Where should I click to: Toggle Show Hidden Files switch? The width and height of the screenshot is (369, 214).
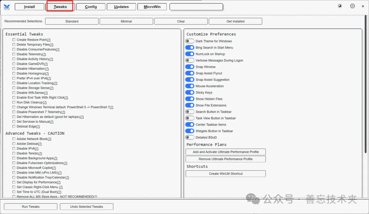190,99
